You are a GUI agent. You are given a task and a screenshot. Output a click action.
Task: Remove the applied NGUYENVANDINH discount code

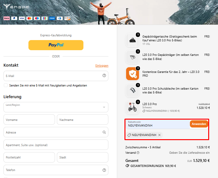tap(160, 135)
